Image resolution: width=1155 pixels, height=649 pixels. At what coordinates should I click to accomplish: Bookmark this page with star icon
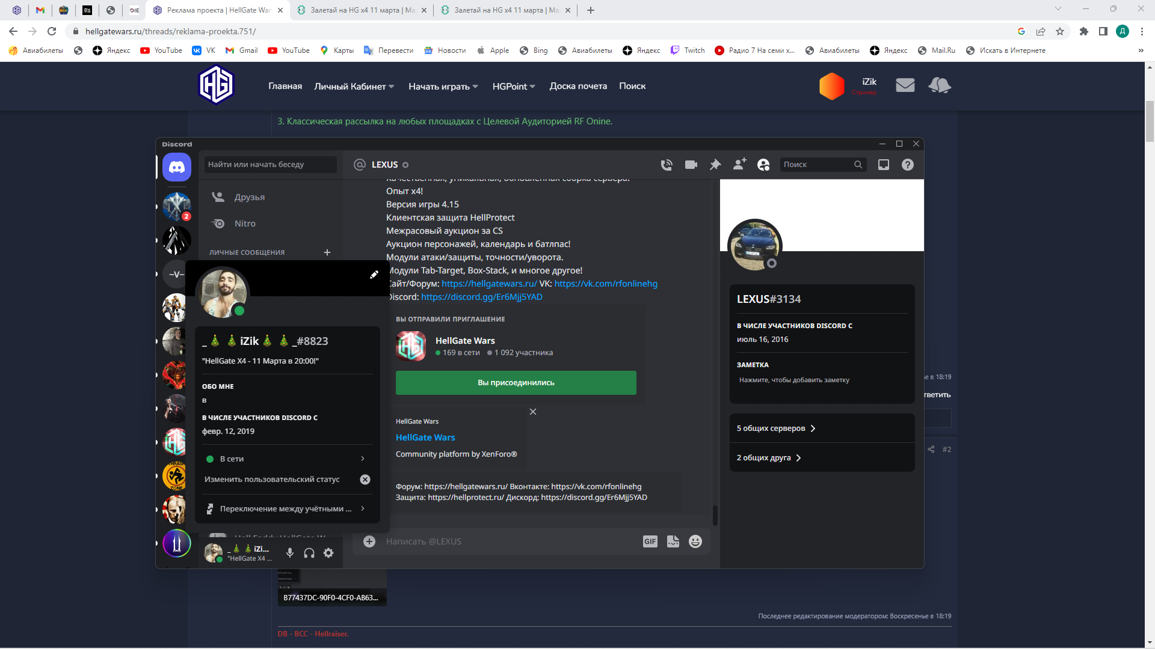[x=1060, y=31]
